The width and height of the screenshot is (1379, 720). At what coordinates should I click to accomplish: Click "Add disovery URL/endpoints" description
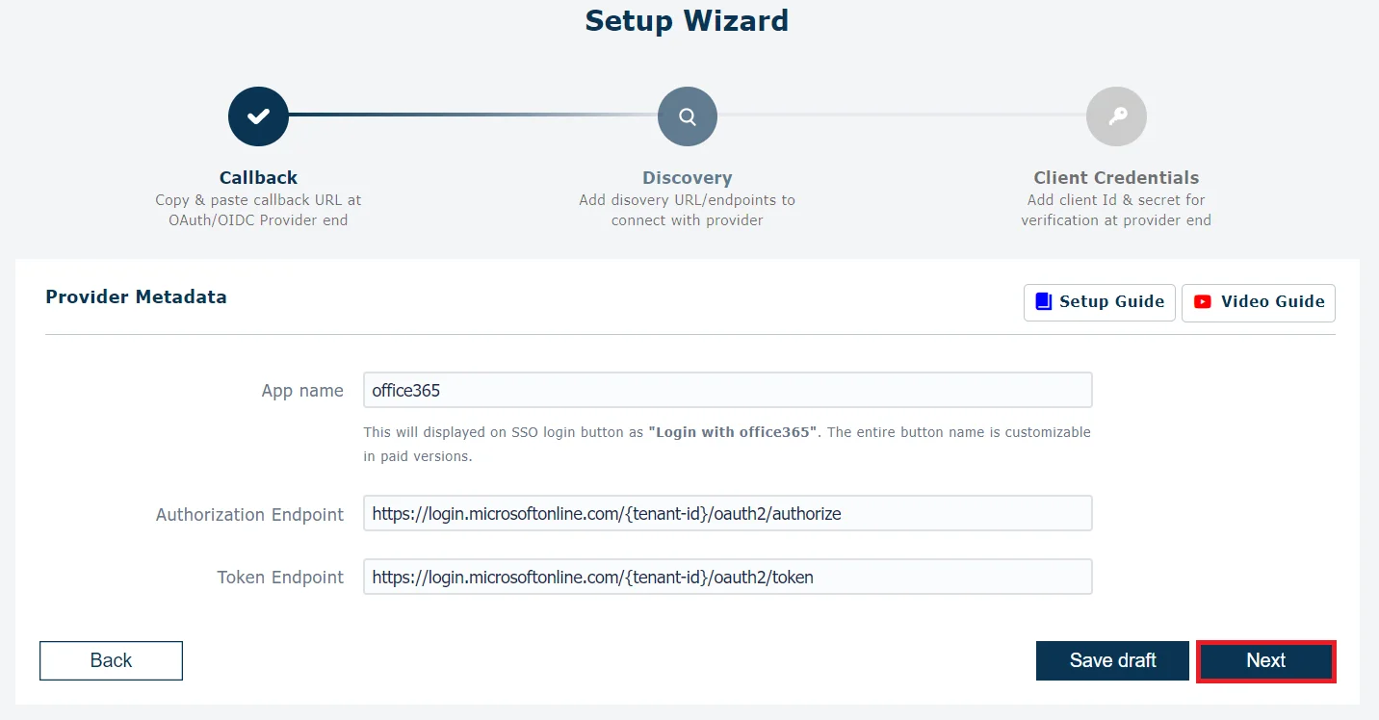687,210
